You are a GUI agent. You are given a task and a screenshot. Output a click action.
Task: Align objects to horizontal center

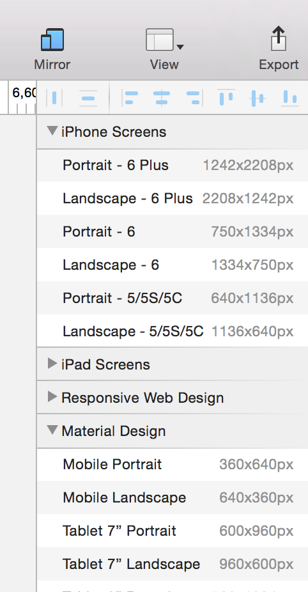pyautogui.click(x=162, y=98)
